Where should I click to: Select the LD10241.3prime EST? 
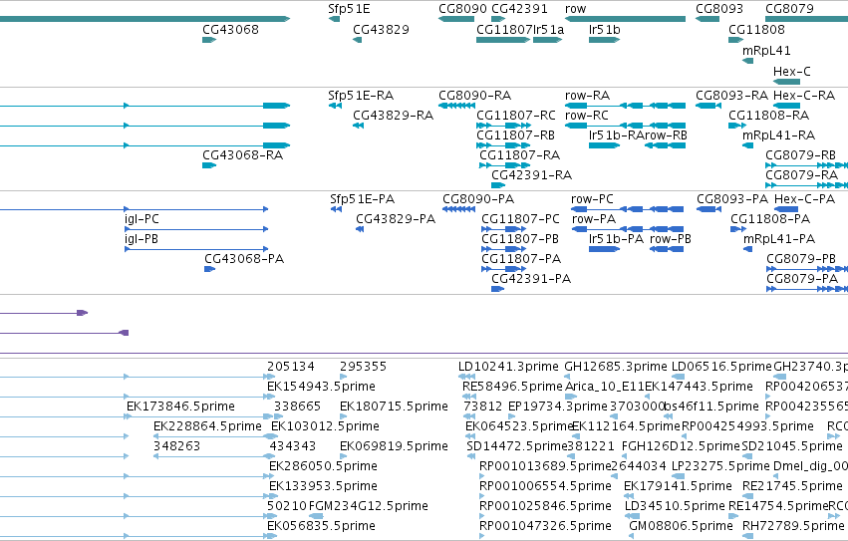pos(466,376)
